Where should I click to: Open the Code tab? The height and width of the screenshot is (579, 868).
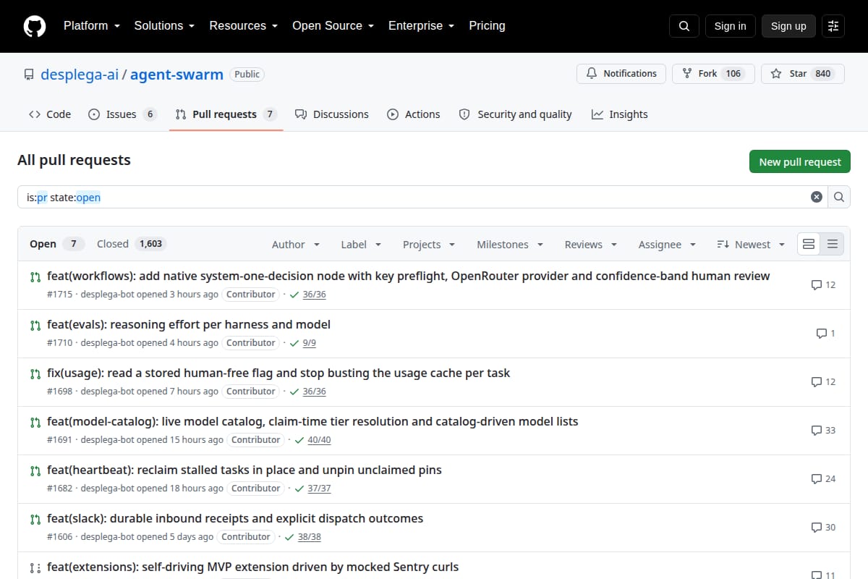[x=50, y=114]
